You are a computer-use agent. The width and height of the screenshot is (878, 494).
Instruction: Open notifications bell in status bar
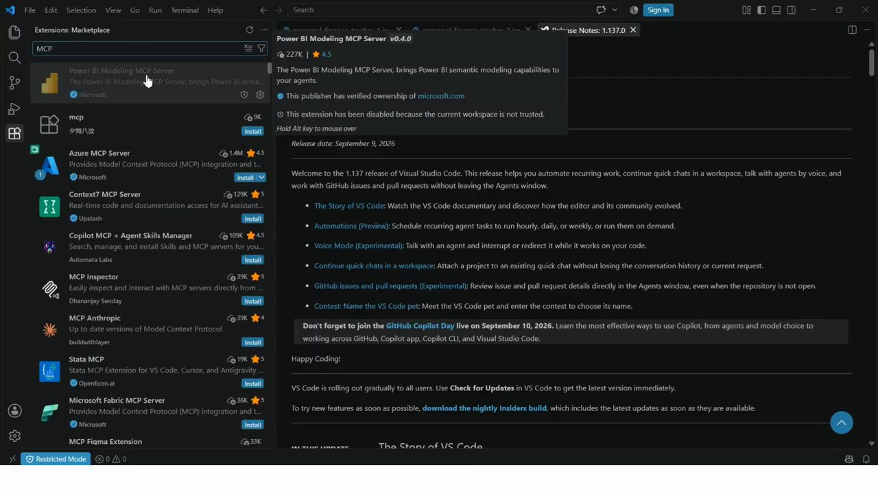[866, 459]
